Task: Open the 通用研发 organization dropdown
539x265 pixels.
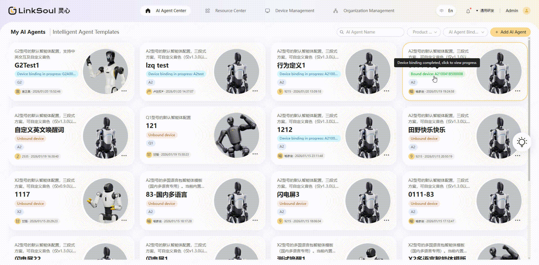Action: [485, 11]
